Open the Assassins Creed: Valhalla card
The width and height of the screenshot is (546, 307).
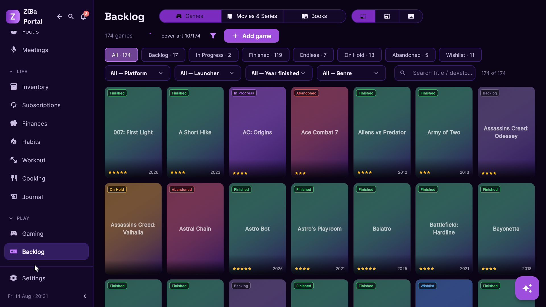pos(133,229)
